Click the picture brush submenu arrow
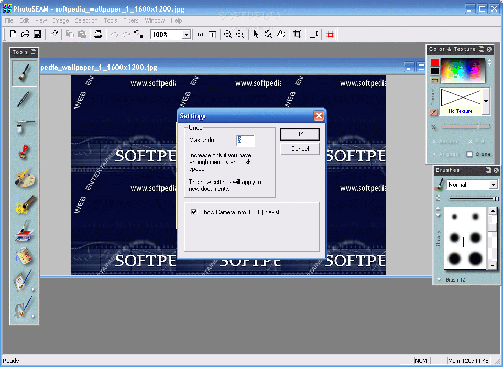Image resolution: width=503 pixels, height=367 pixels. click(x=33, y=289)
